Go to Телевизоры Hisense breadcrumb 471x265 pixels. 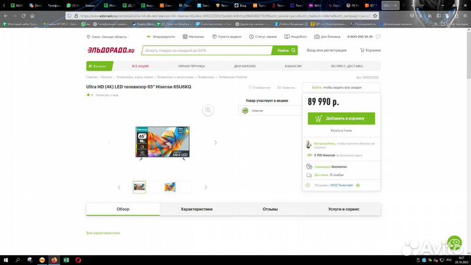[232, 77]
